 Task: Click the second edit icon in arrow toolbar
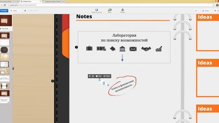(93, 76)
